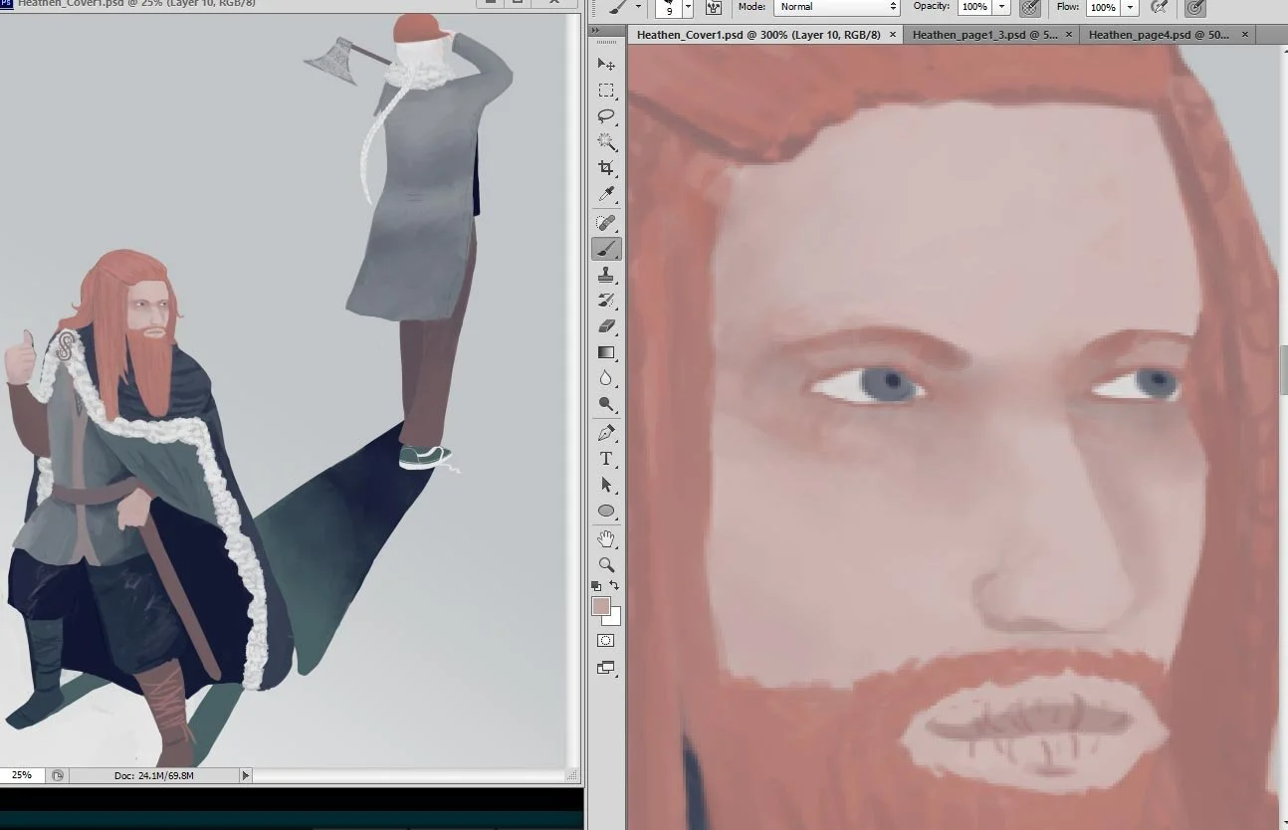The image size is (1288, 830).
Task: Select the Crop tool
Action: (x=606, y=168)
